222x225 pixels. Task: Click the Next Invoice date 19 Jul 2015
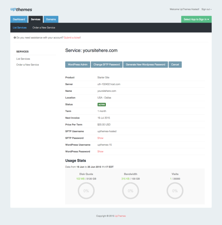coord(104,118)
